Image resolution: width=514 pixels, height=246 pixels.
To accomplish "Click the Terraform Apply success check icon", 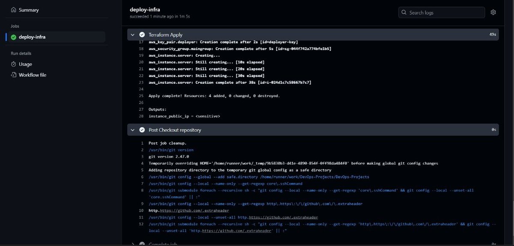I will click(x=142, y=35).
